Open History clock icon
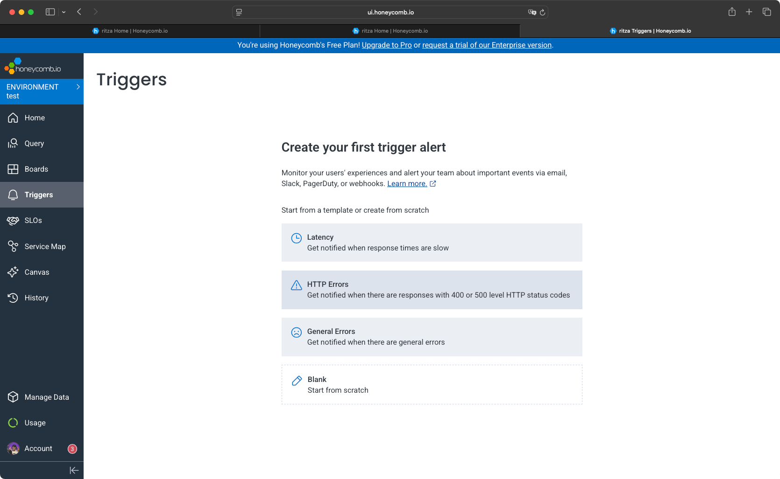This screenshot has width=780, height=479. 13,298
